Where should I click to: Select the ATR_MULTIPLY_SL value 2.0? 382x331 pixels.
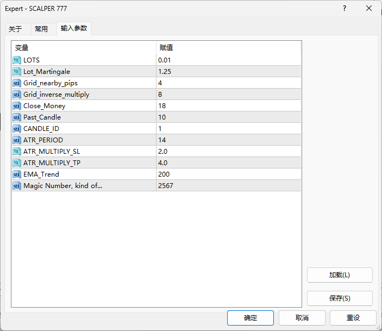[229, 152]
